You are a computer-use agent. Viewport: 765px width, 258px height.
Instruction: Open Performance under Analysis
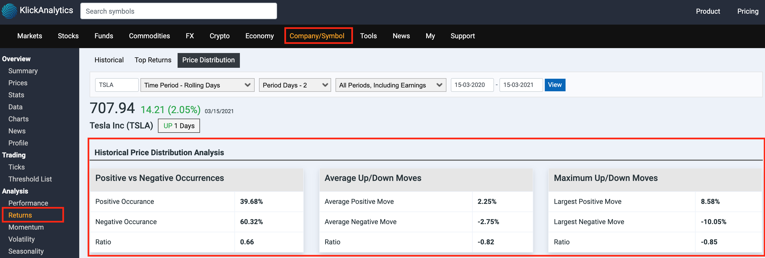pyautogui.click(x=28, y=203)
